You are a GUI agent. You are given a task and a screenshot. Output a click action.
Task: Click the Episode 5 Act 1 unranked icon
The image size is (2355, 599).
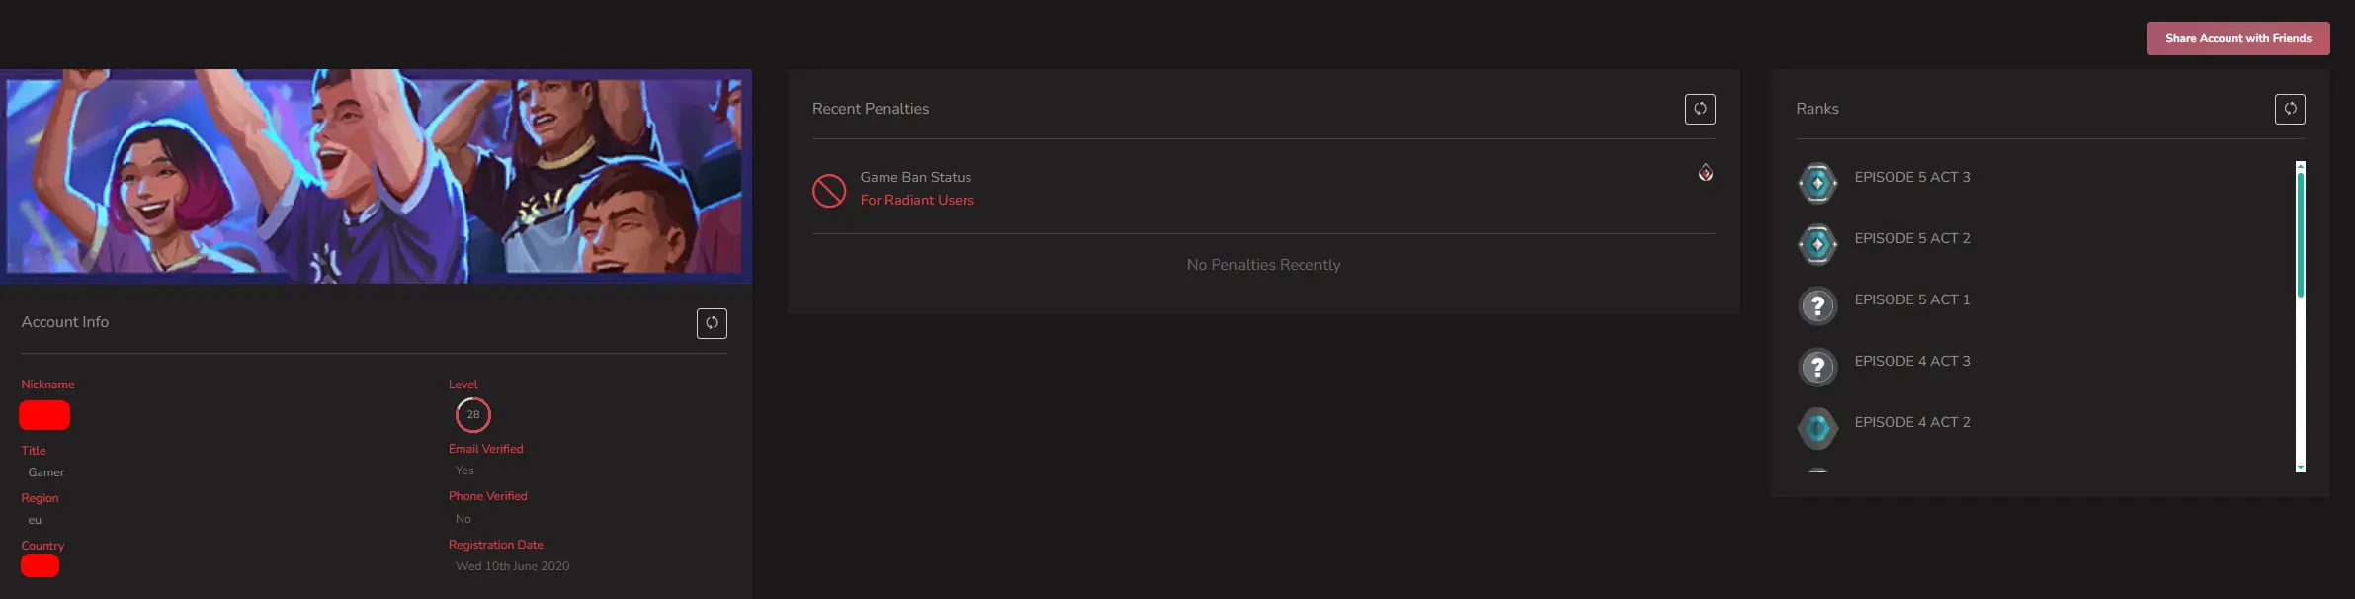1817,305
